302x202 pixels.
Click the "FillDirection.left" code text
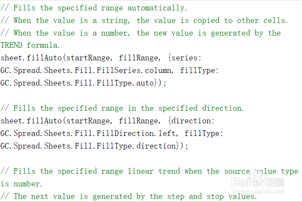click(x=132, y=133)
